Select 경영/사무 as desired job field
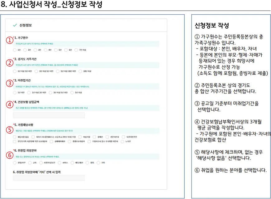This screenshot has width=271, height=199. (15, 163)
